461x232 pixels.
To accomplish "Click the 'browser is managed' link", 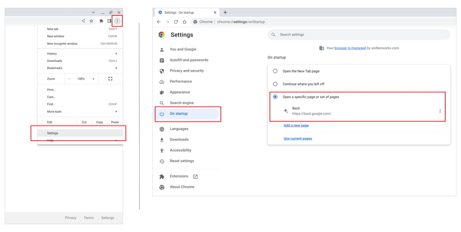I will tap(350, 48).
